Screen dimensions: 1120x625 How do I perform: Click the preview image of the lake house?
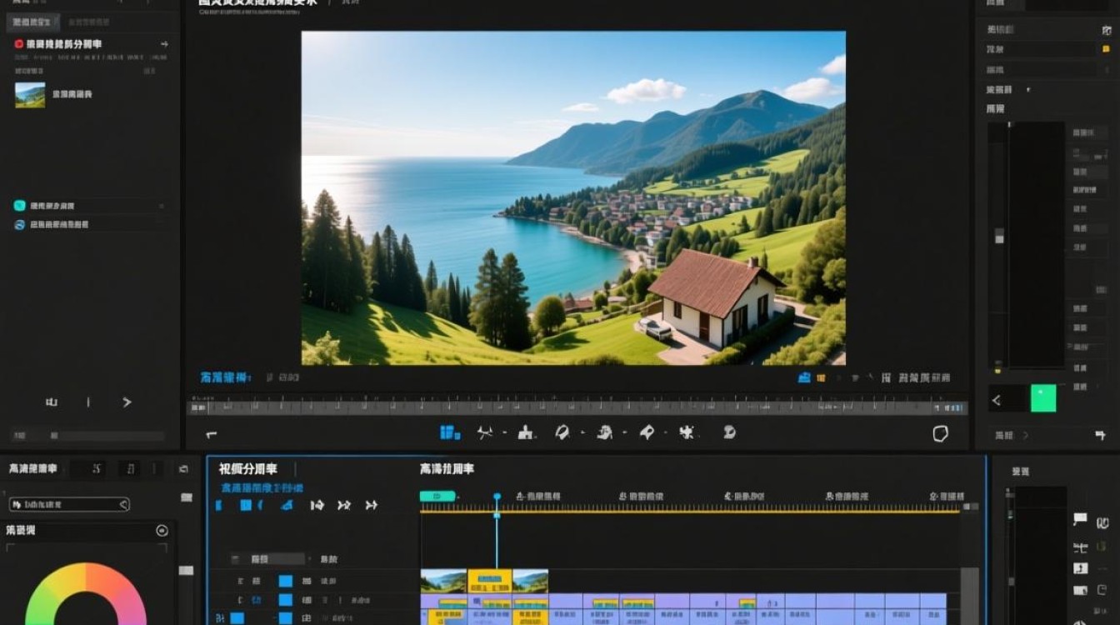click(x=573, y=198)
